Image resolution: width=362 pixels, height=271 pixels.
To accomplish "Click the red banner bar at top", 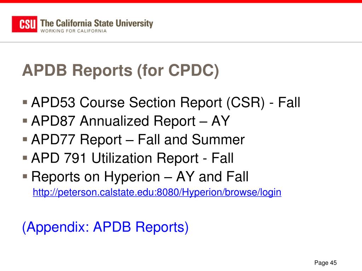I will 181,1.
